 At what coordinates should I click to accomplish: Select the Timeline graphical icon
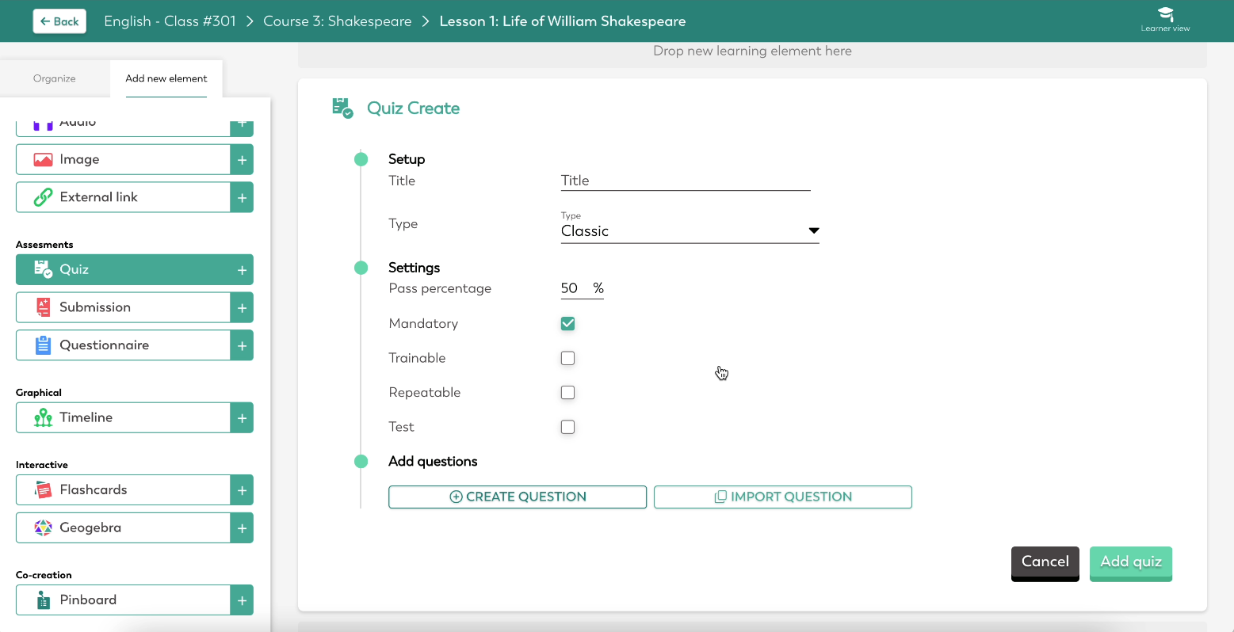tap(41, 417)
